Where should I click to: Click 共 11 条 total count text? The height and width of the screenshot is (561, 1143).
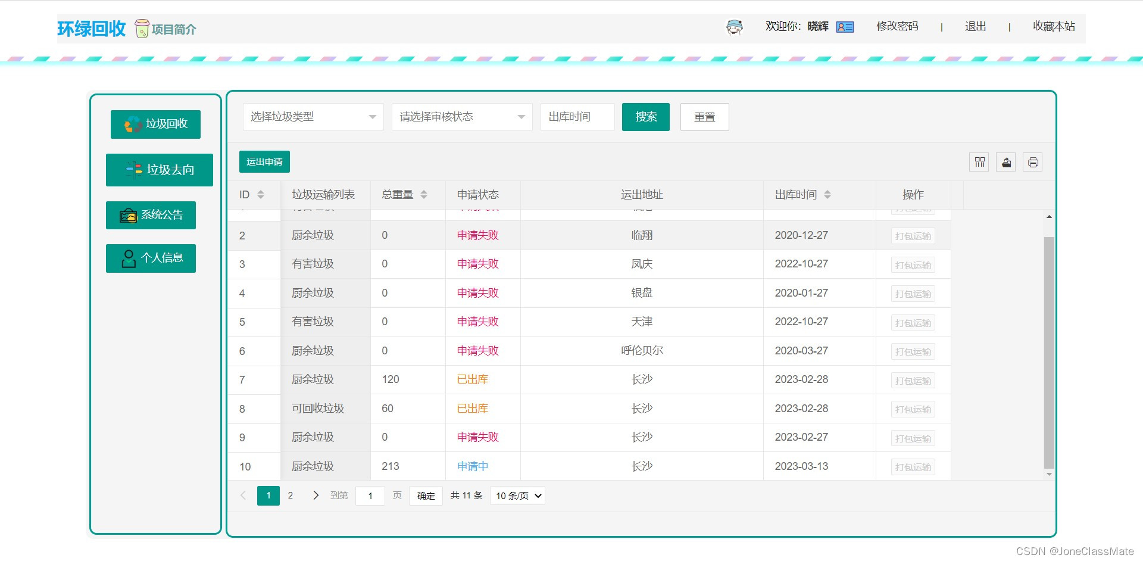[466, 495]
